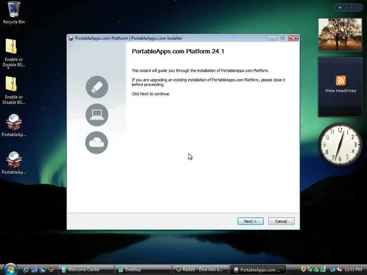Screen dimensions: 367x275
Task: Open the installer title bar system icon
Action: click(x=71, y=38)
